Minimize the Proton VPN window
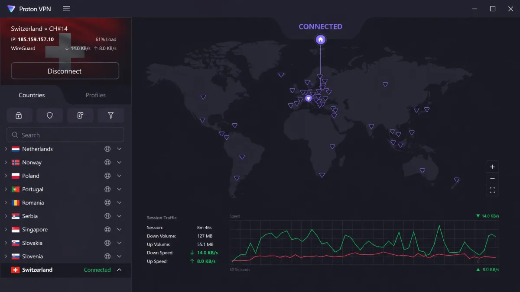 (x=474, y=9)
